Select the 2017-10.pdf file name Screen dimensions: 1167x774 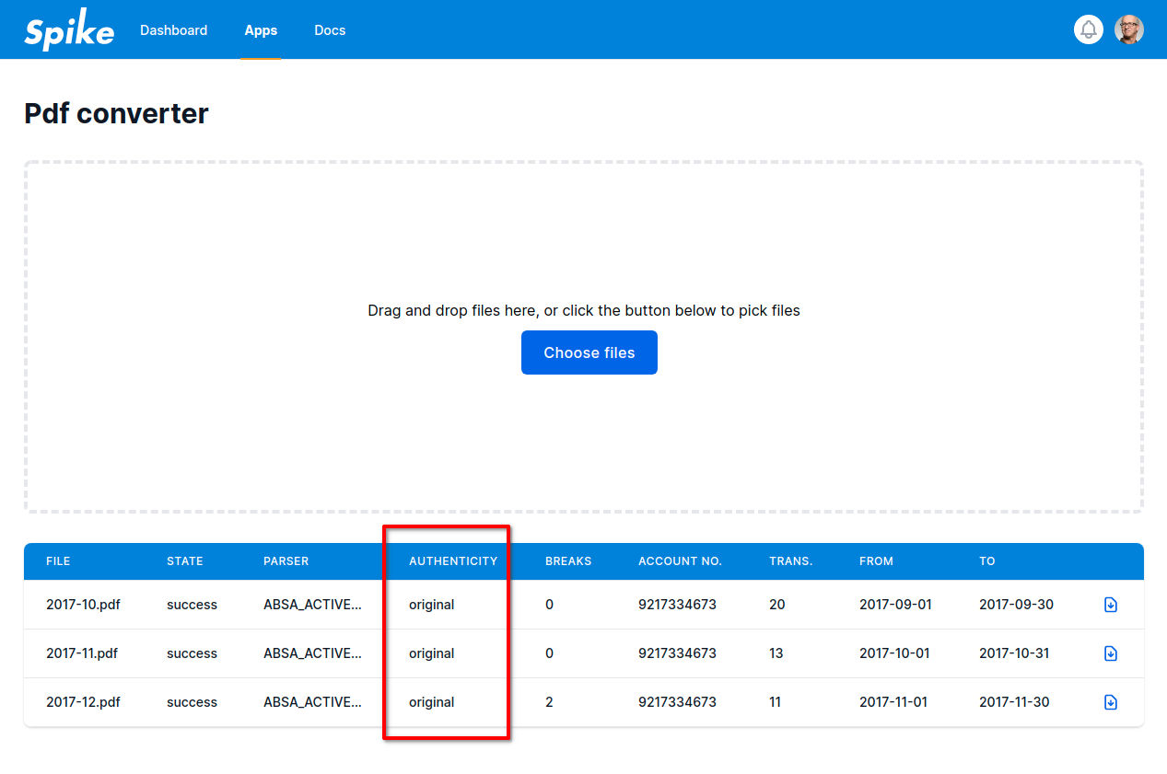click(83, 605)
